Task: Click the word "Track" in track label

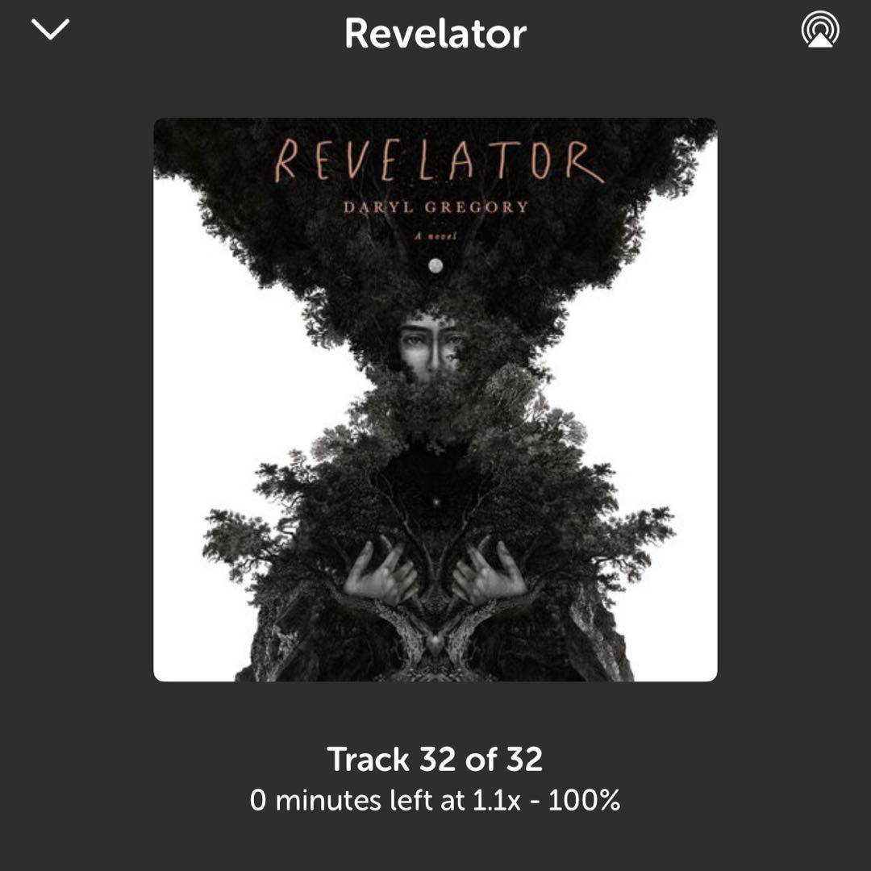Action: click(x=369, y=759)
